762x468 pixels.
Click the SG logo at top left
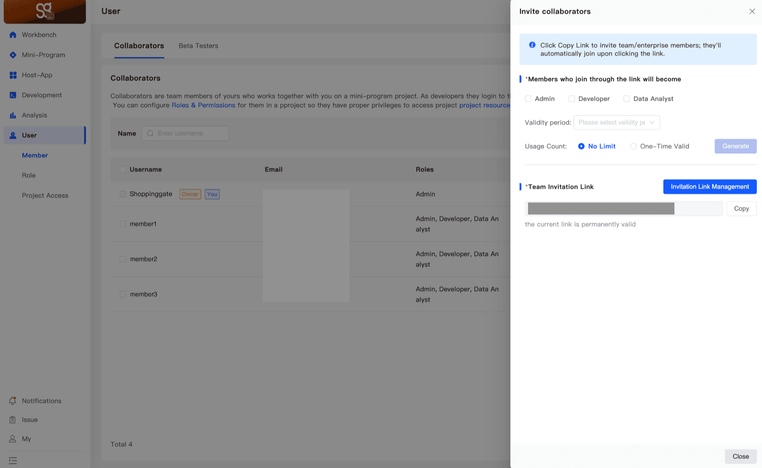point(45,11)
